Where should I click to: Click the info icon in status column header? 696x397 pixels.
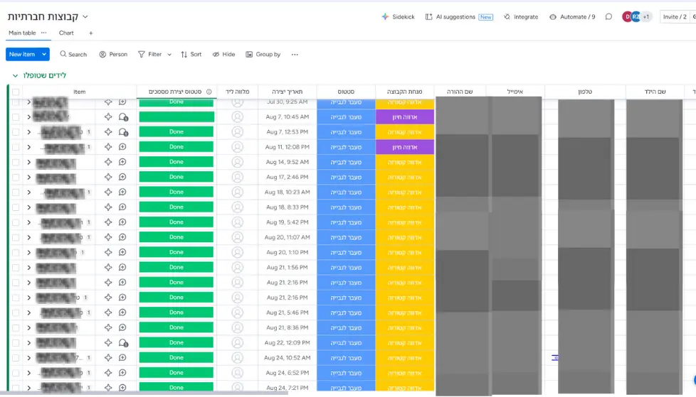tap(209, 92)
